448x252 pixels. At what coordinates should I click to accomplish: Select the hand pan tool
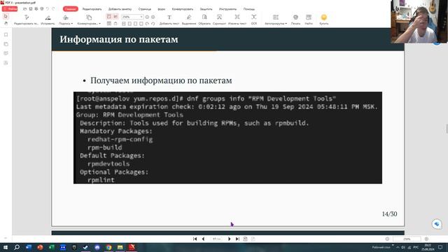click(x=6, y=23)
